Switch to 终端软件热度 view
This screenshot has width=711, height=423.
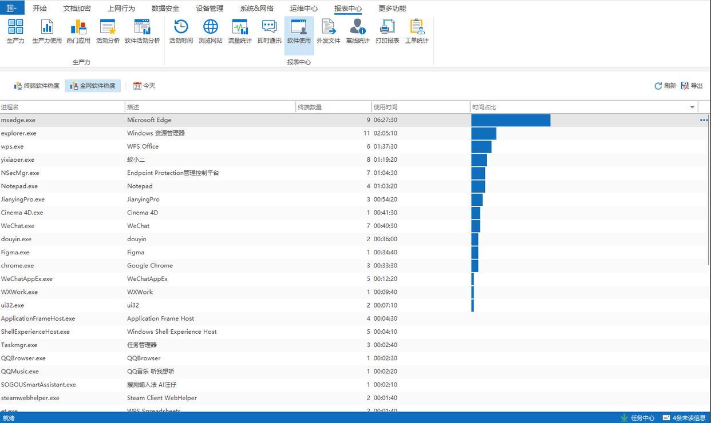37,86
